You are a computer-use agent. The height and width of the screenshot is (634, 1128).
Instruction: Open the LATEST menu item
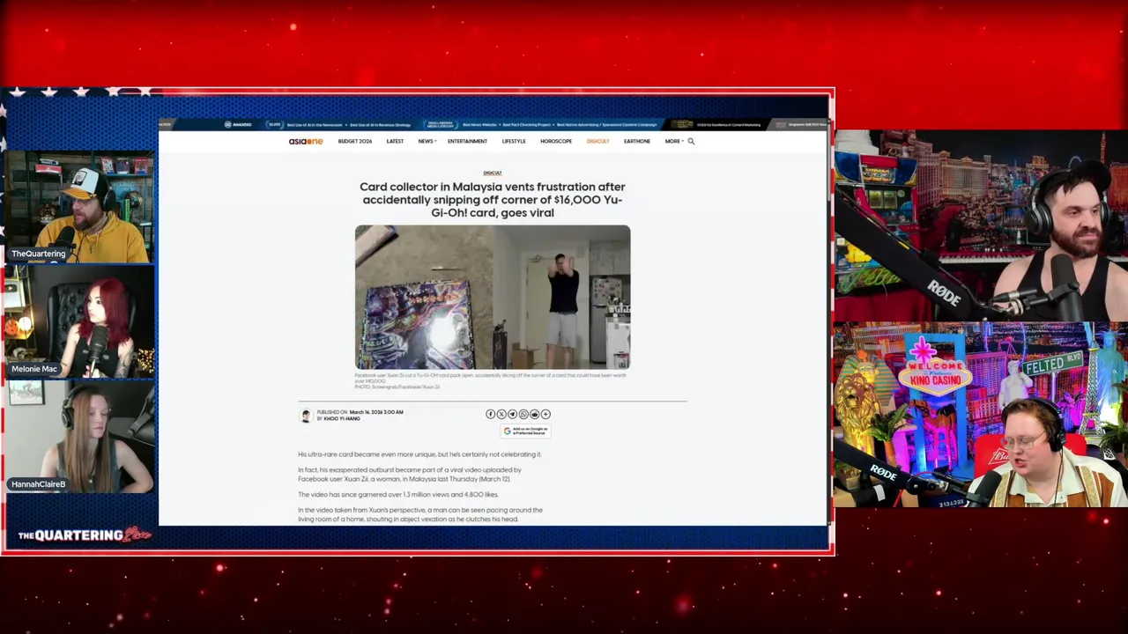[395, 141]
